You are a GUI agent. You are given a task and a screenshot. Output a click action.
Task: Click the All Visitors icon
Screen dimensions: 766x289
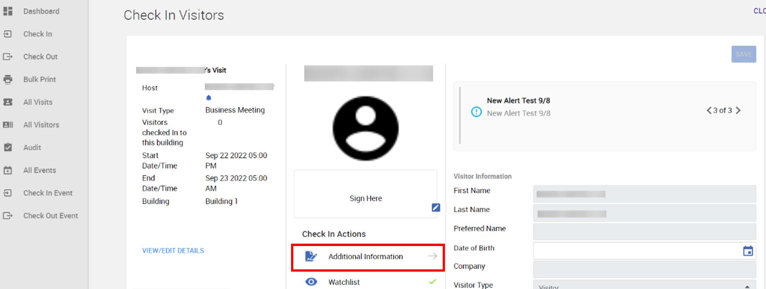(8, 125)
